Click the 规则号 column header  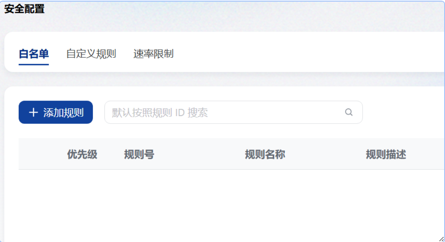139,155
